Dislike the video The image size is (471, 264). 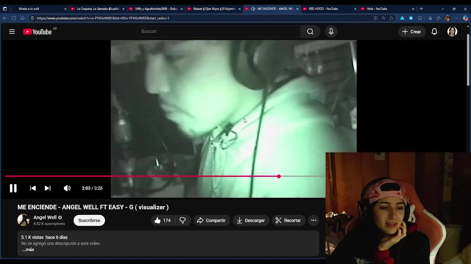[x=183, y=220]
